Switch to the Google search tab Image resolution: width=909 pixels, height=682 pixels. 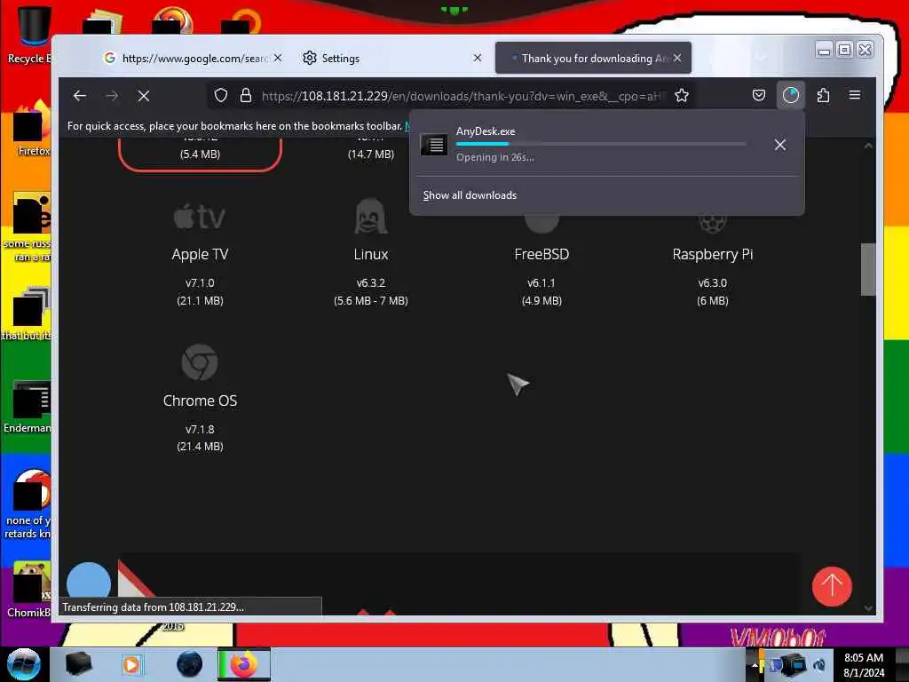186,58
